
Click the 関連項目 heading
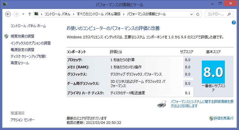pos(18,113)
